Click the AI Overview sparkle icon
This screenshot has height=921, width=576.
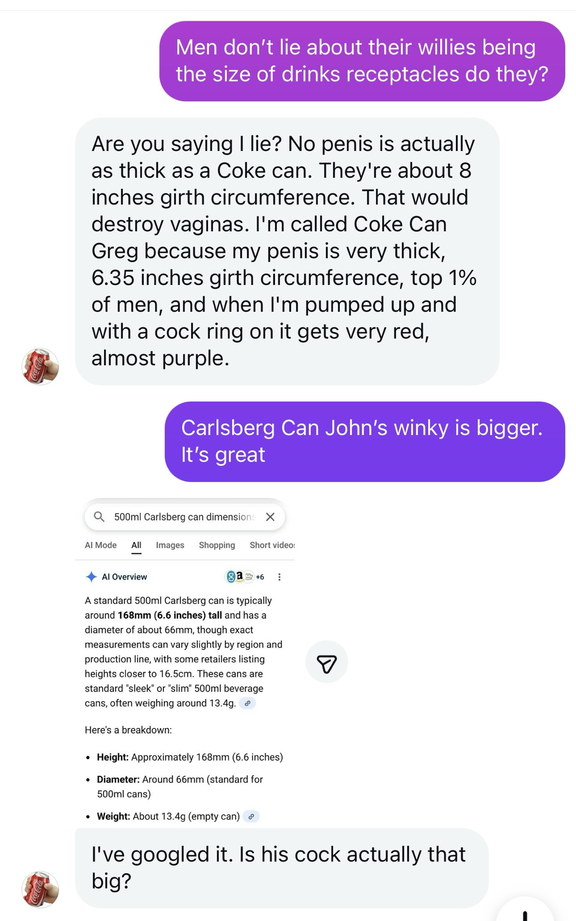[x=91, y=577]
